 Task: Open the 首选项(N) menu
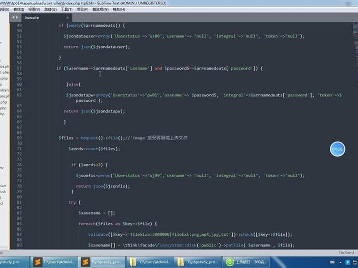click(x=100, y=9)
